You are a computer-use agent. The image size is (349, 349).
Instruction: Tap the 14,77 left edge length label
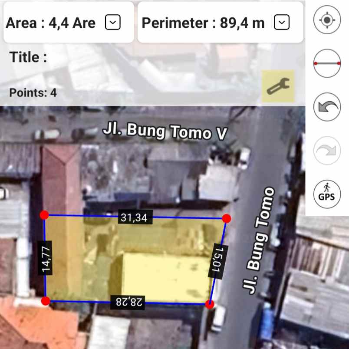click(x=45, y=258)
